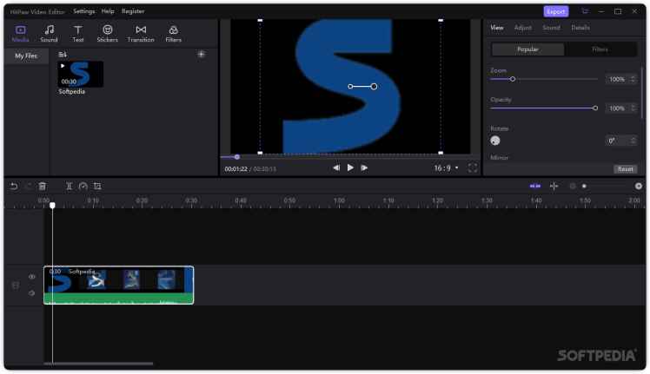Click the preview progress bar handle
Viewport: 650px width, 374px height.
coord(236,157)
